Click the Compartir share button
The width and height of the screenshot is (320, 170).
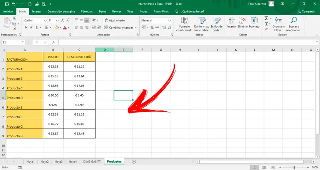(306, 12)
